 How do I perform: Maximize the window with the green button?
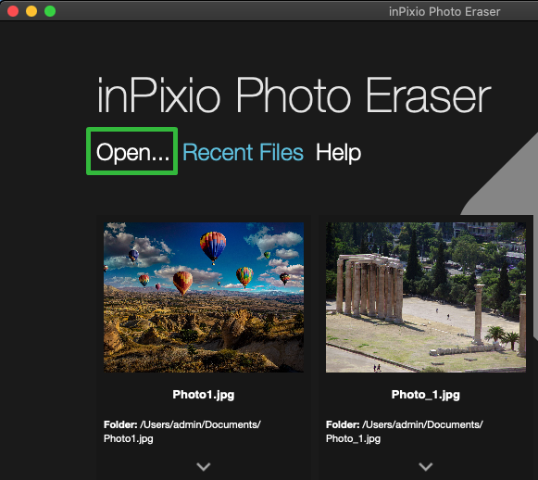50,11
